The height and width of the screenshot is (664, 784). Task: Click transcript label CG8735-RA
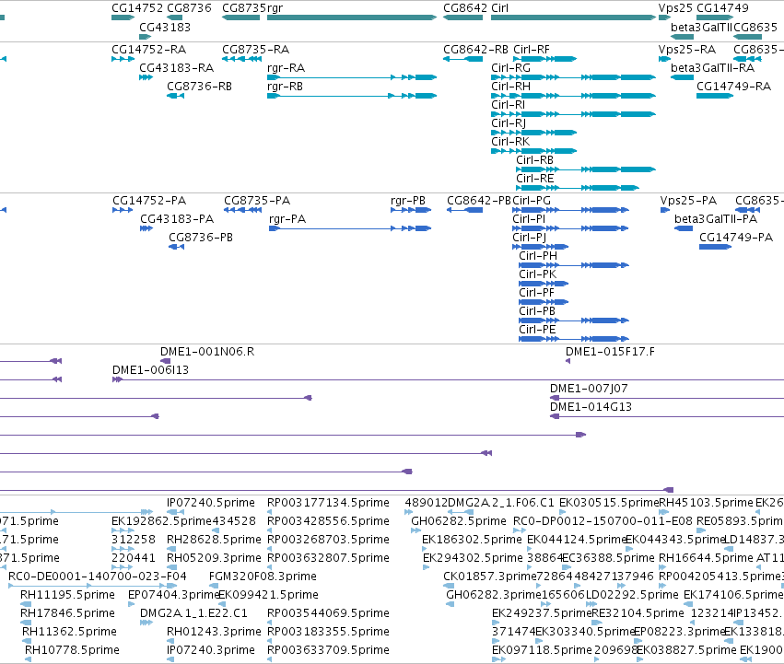pyautogui.click(x=255, y=50)
